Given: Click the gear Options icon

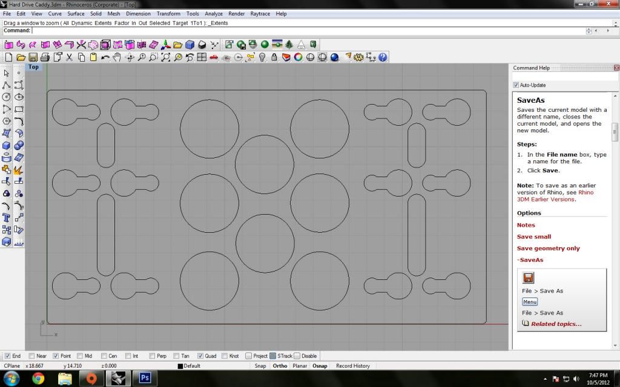Looking at the screenshot, I should point(358,57).
